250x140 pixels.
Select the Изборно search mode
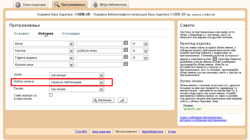[x=46, y=33]
